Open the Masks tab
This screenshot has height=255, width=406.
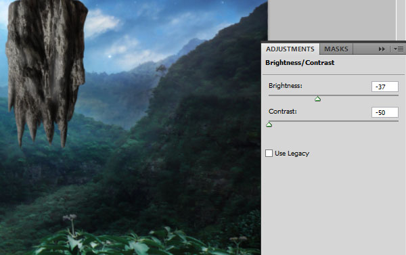pos(336,49)
